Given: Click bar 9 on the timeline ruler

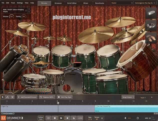Looking at the screenshot, I should pos(95,101).
